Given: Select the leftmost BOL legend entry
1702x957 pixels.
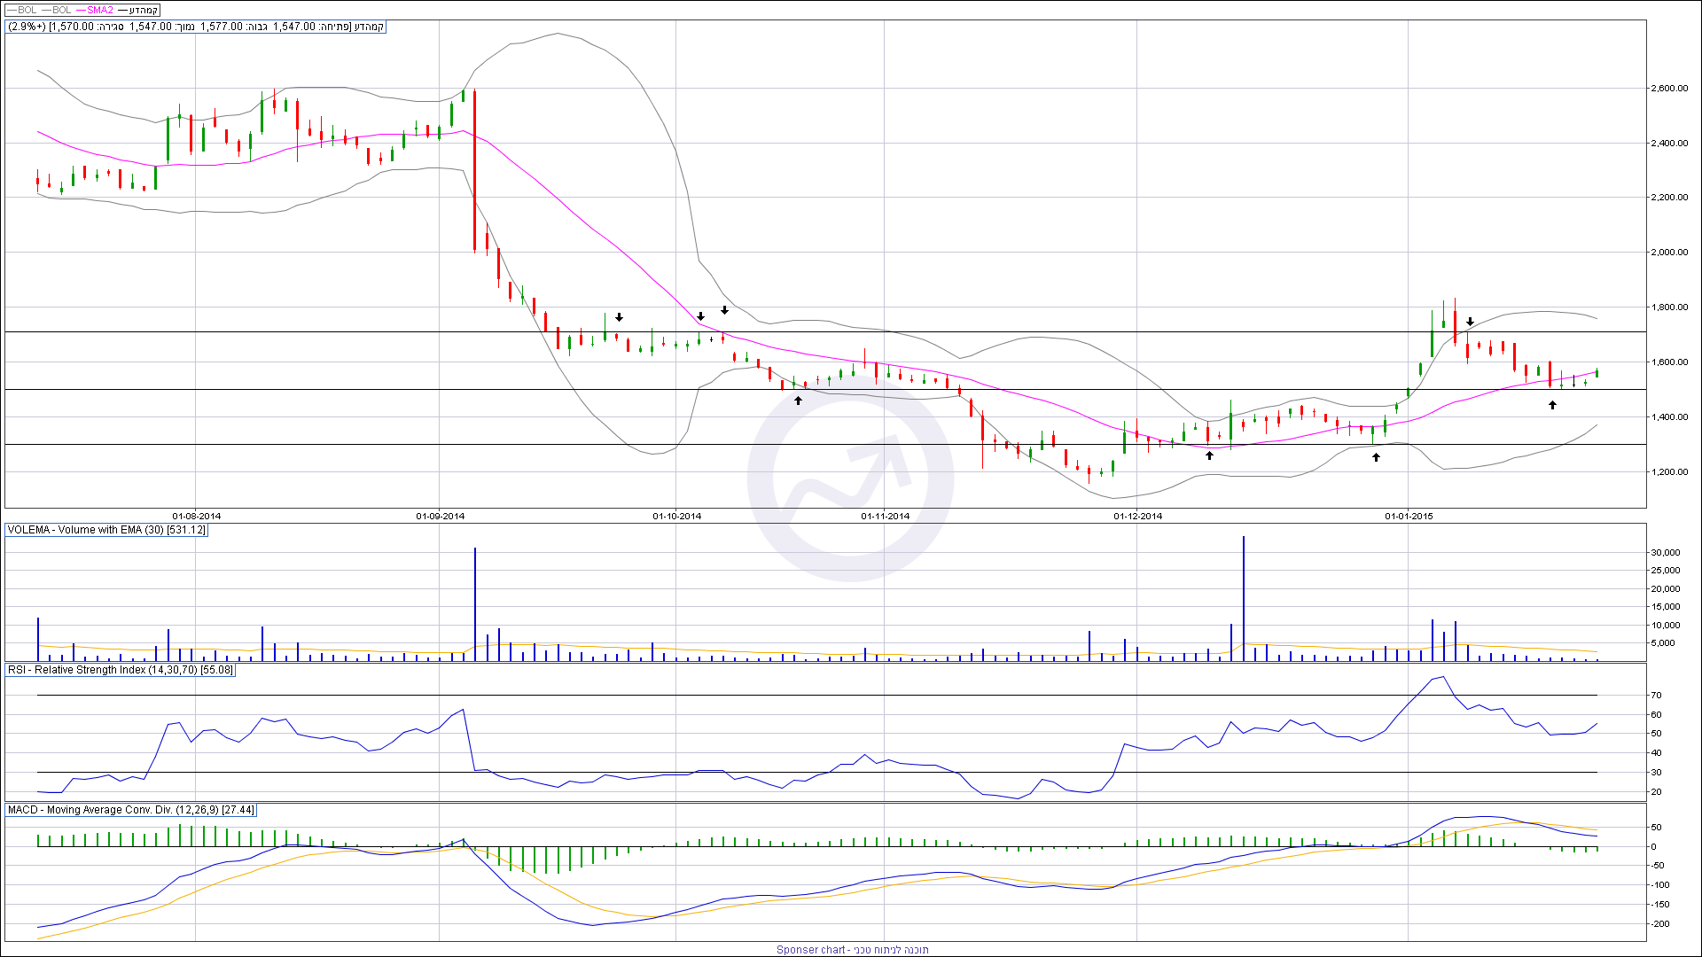Looking at the screenshot, I should click(x=27, y=10).
